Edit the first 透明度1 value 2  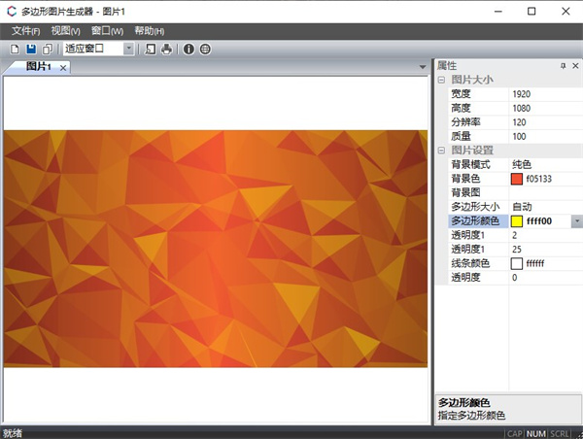point(545,235)
